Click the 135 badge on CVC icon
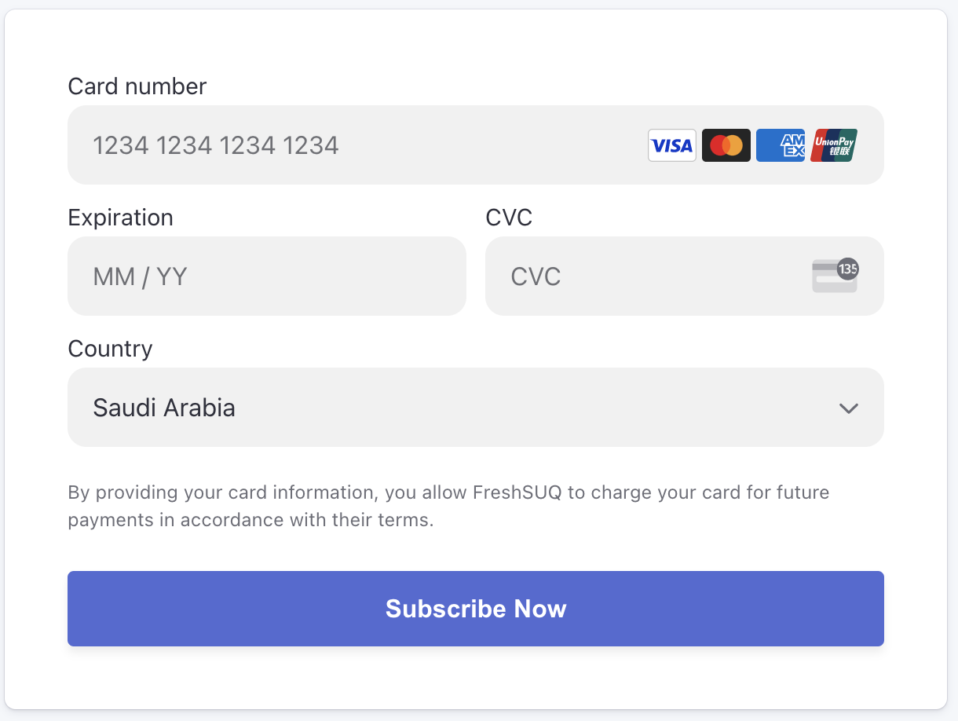This screenshot has width=958, height=721. click(847, 269)
